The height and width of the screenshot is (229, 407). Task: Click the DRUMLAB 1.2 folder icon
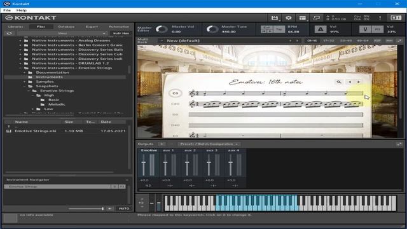coord(26,63)
